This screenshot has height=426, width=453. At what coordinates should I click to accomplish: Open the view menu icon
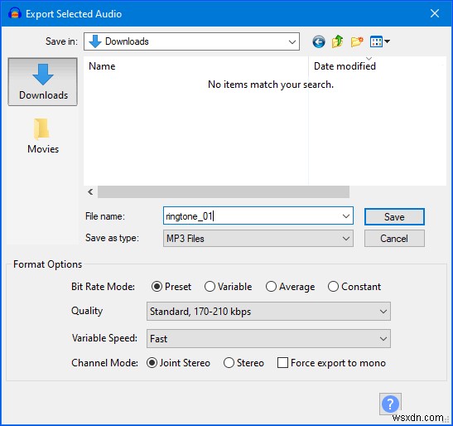[x=379, y=41]
